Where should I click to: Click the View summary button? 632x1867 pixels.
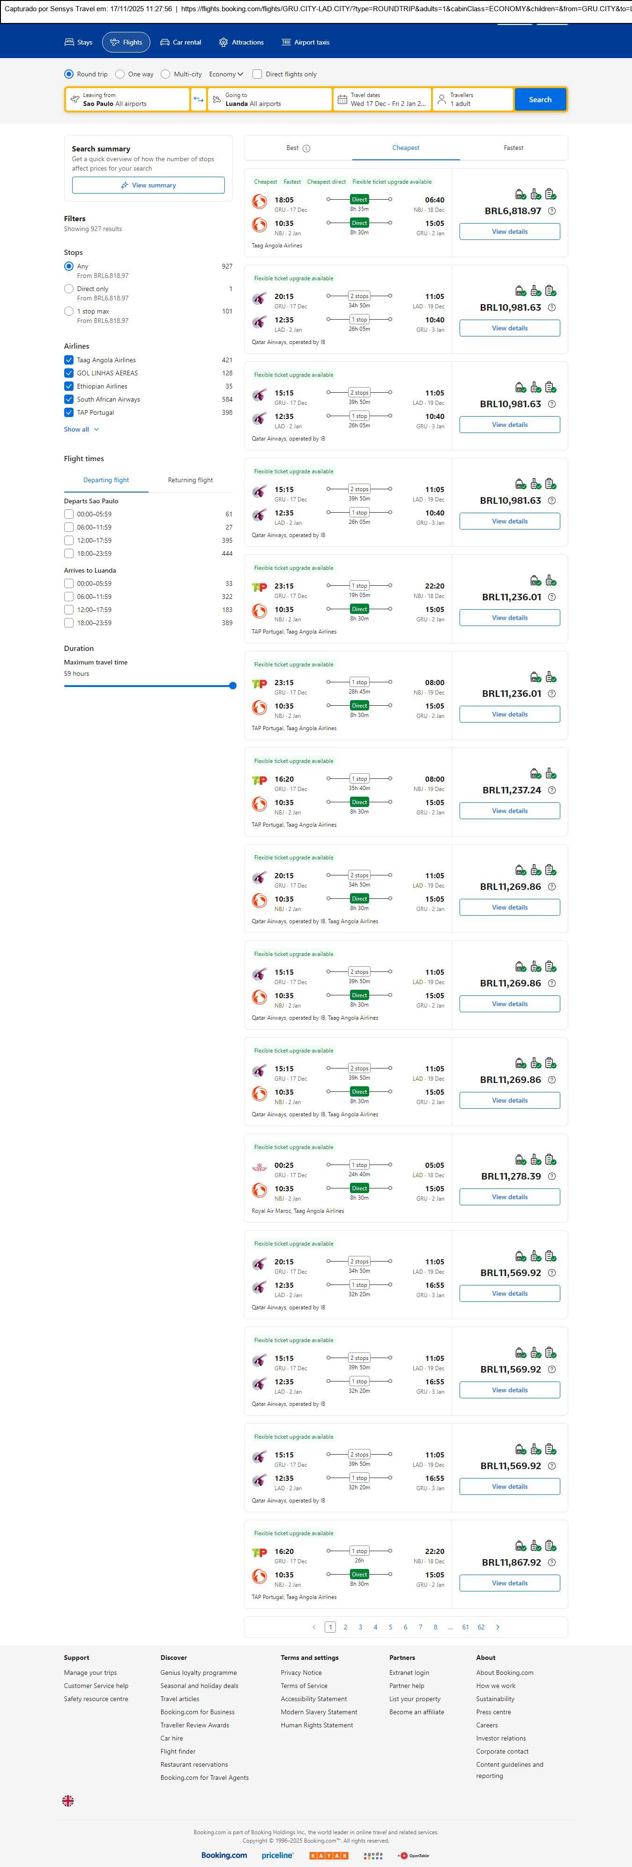pyautogui.click(x=148, y=186)
